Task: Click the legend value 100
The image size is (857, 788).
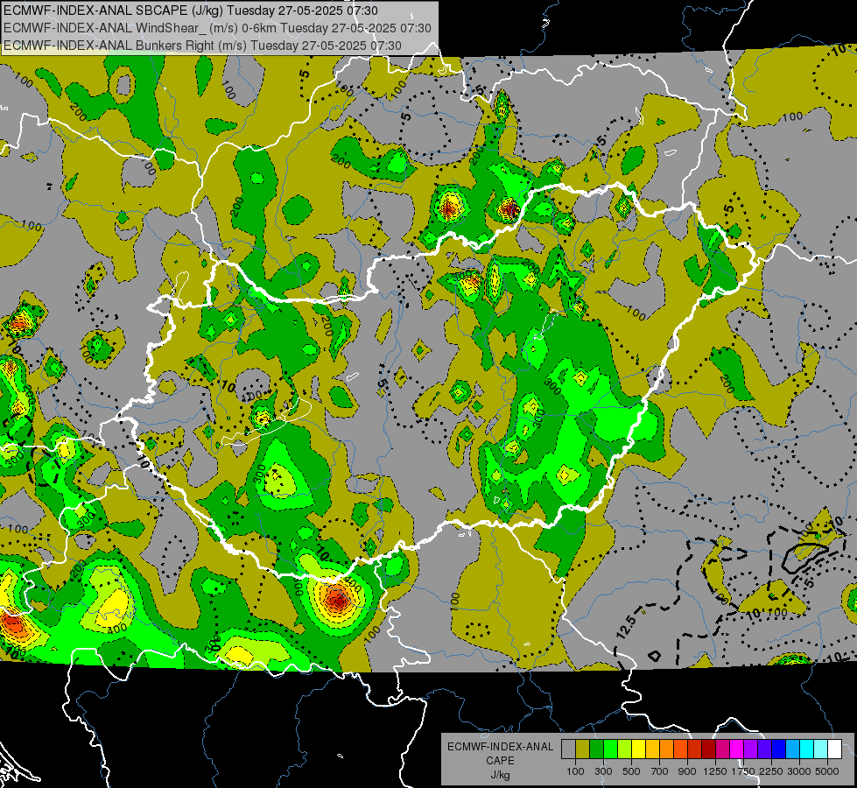Action: [x=575, y=771]
